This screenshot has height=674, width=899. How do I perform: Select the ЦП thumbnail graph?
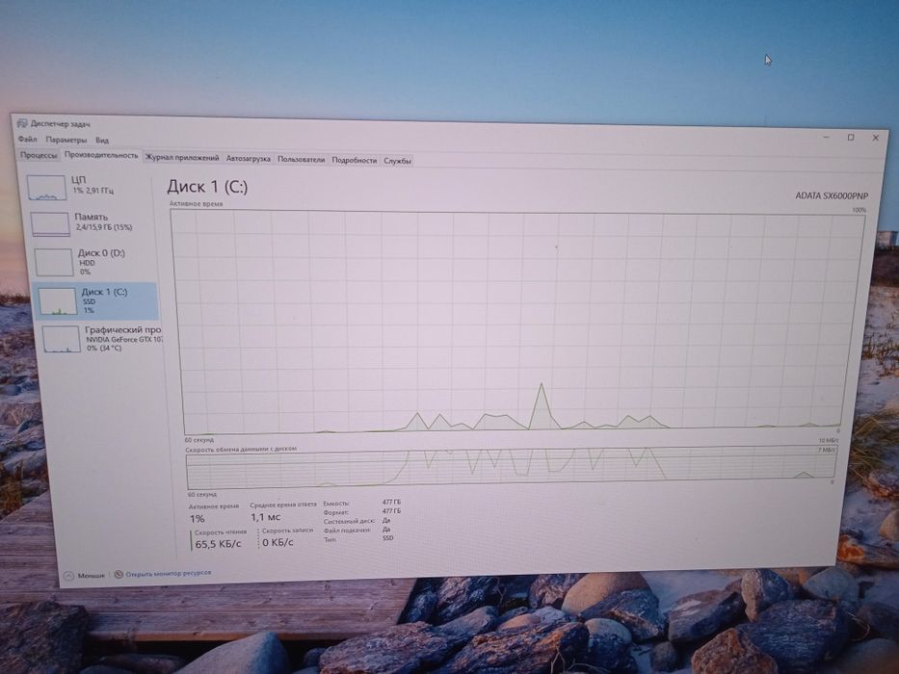coord(46,188)
